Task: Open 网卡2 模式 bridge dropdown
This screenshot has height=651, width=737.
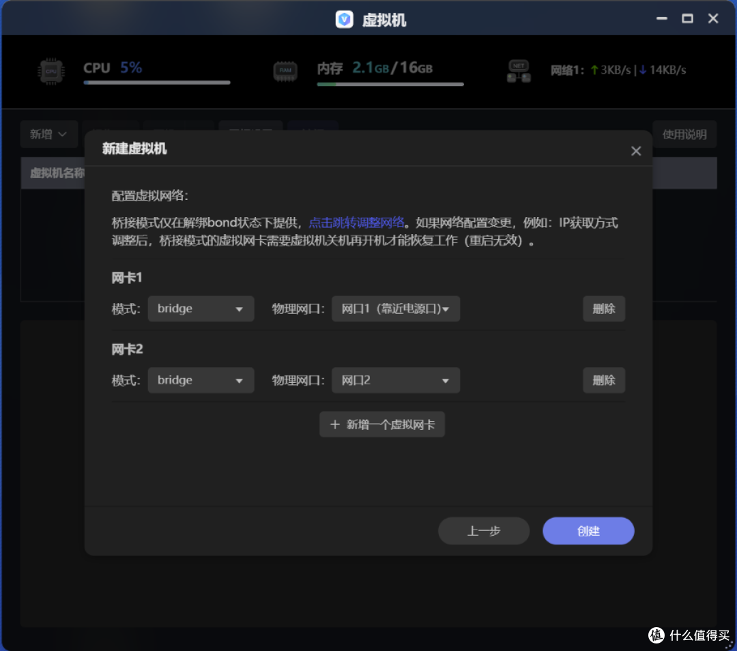Action: [x=201, y=380]
